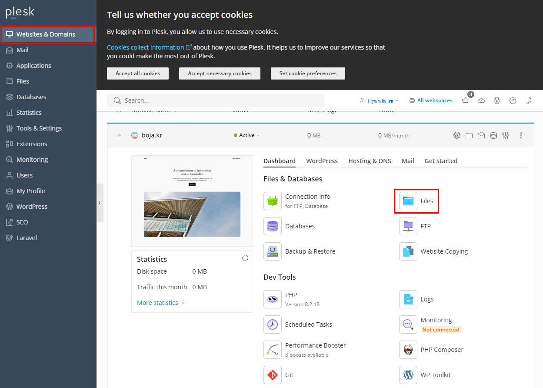Open Connection Info
Screen dimensions: 543x388
297,201
